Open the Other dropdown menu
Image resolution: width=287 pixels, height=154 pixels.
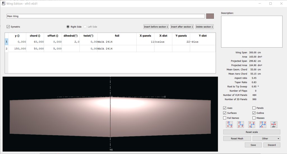pos(266,139)
